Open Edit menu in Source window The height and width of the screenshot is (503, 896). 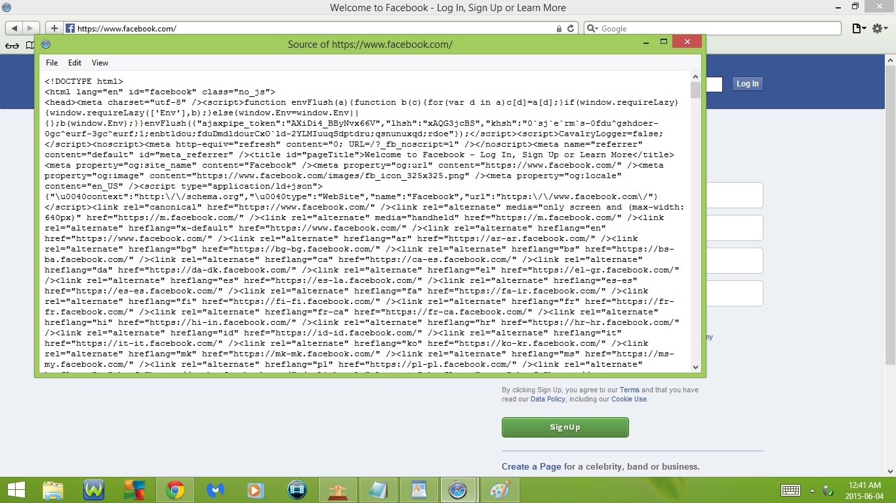(x=75, y=63)
